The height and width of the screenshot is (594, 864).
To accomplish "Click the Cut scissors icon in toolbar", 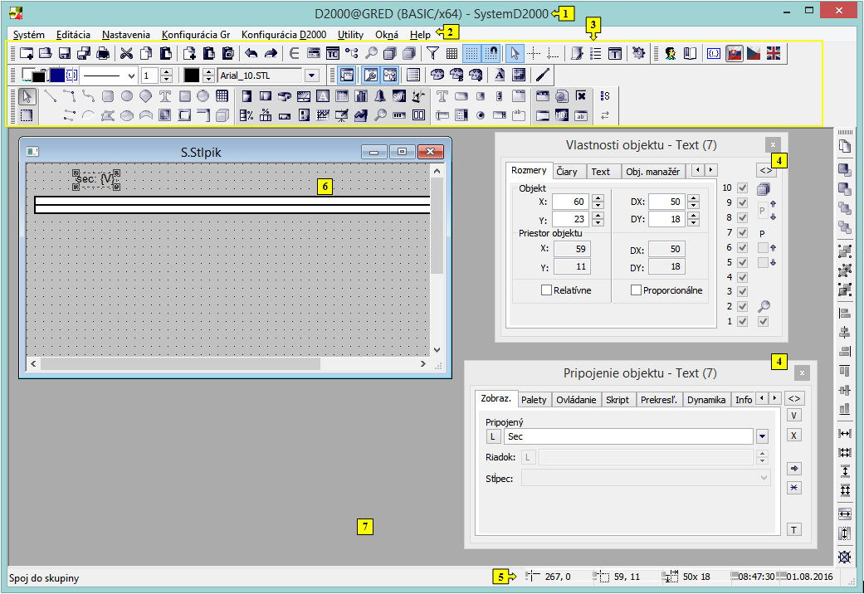I will point(126,54).
